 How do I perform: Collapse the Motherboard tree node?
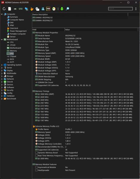point(2,39)
